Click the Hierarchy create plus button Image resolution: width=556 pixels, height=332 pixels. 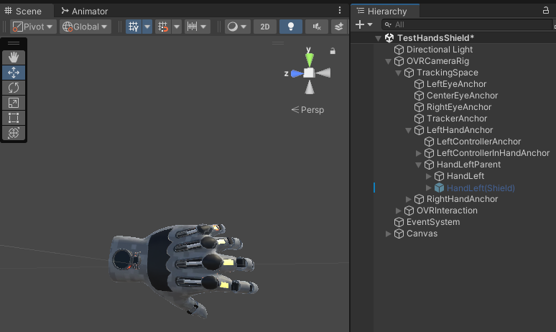tap(360, 24)
